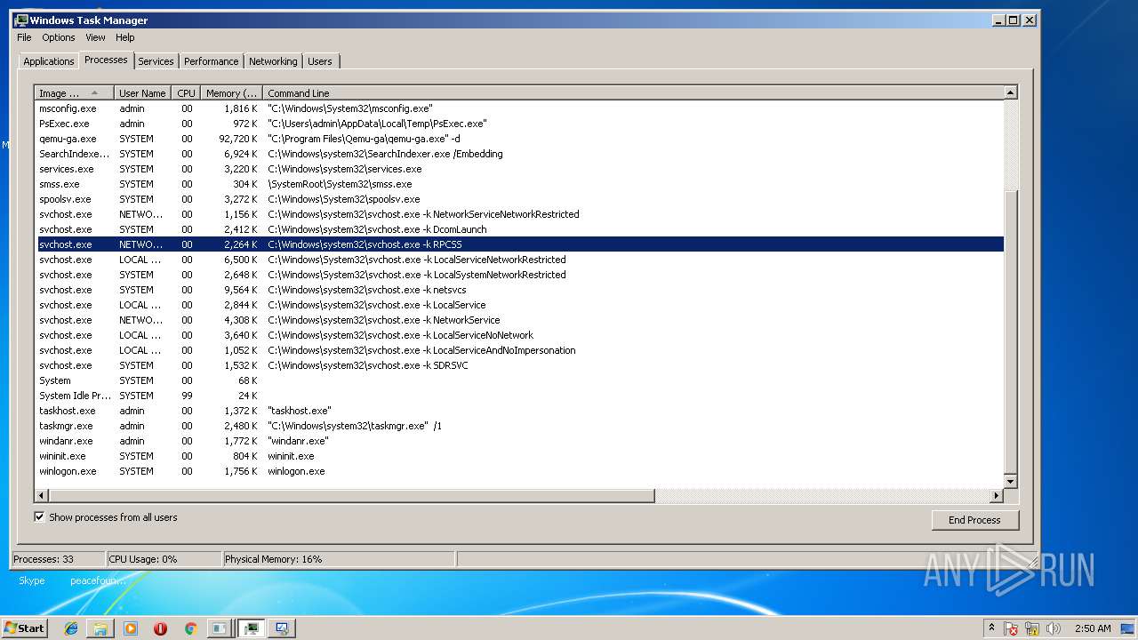Switch to the Task Manager taskbar button
This screenshot has width=1138, height=640.
pos(252,628)
